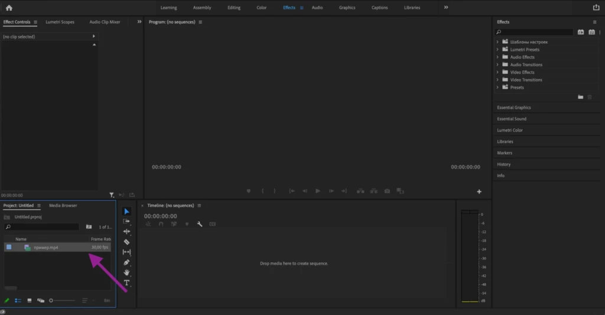Select the Razor tool
This screenshot has height=315, width=605.
tap(126, 242)
